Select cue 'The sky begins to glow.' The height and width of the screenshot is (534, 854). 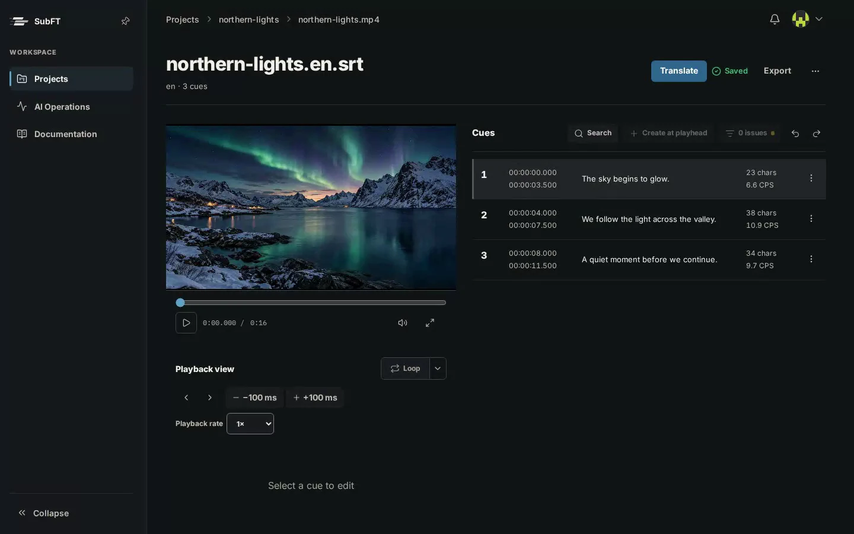[x=649, y=179]
